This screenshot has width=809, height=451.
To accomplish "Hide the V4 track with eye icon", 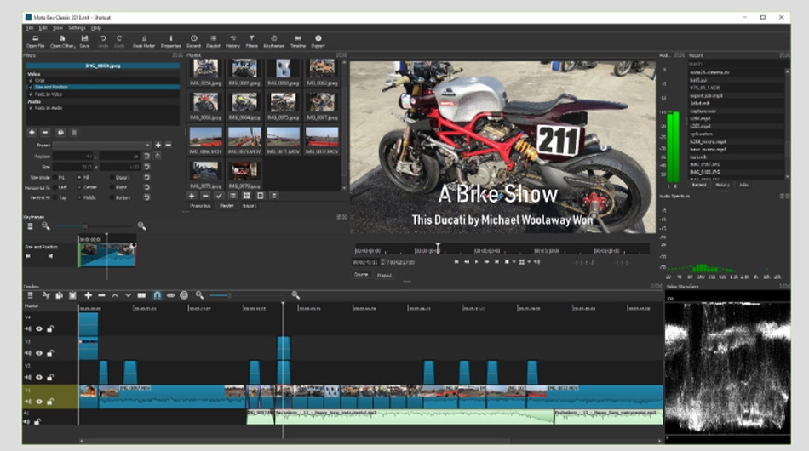I will pyautogui.click(x=39, y=328).
